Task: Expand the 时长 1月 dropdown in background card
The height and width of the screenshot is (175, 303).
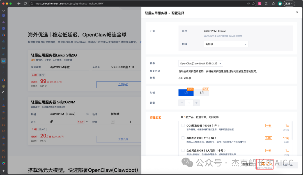Action: [87, 122]
